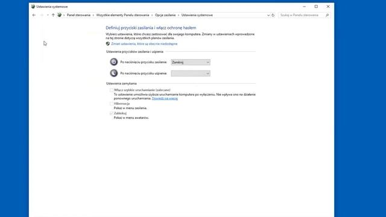This screenshot has width=386, height=217.
Task: Click the shield icon beside Zmień ustawienia
Action: [108, 44]
